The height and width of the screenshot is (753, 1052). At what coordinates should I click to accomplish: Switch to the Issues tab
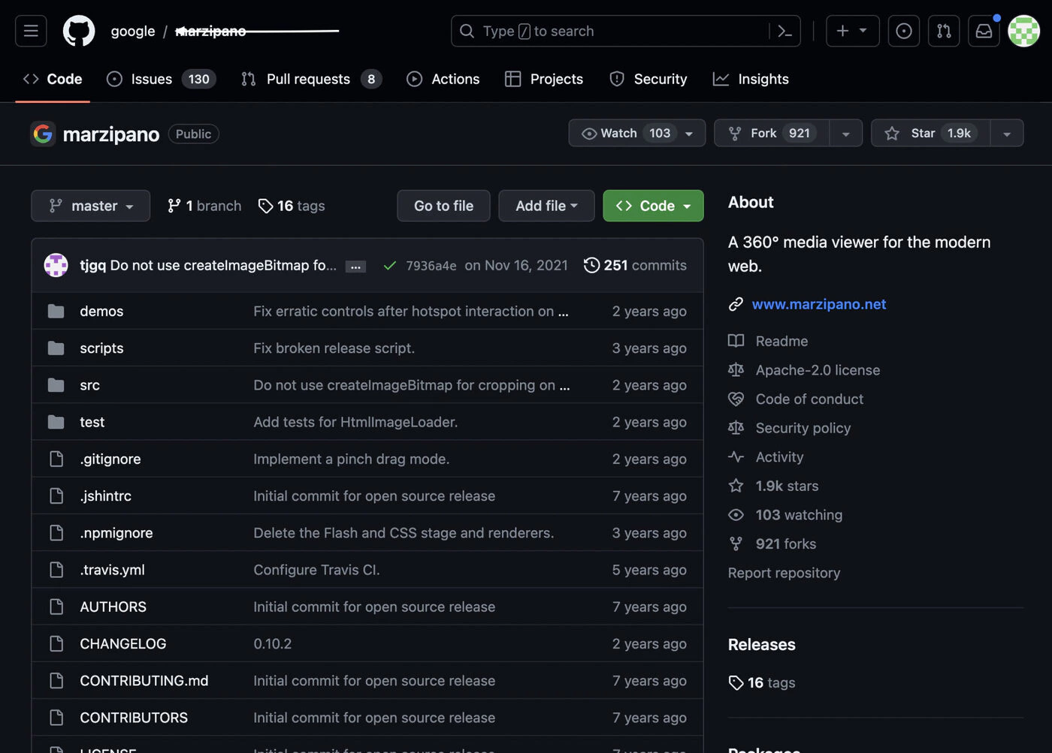point(161,79)
